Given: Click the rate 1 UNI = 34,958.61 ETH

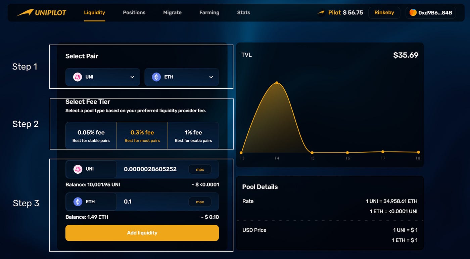Looking at the screenshot, I should 391,201.
